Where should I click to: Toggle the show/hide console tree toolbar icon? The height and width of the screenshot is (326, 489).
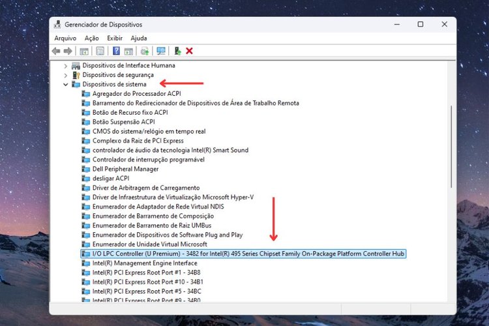[x=84, y=51]
